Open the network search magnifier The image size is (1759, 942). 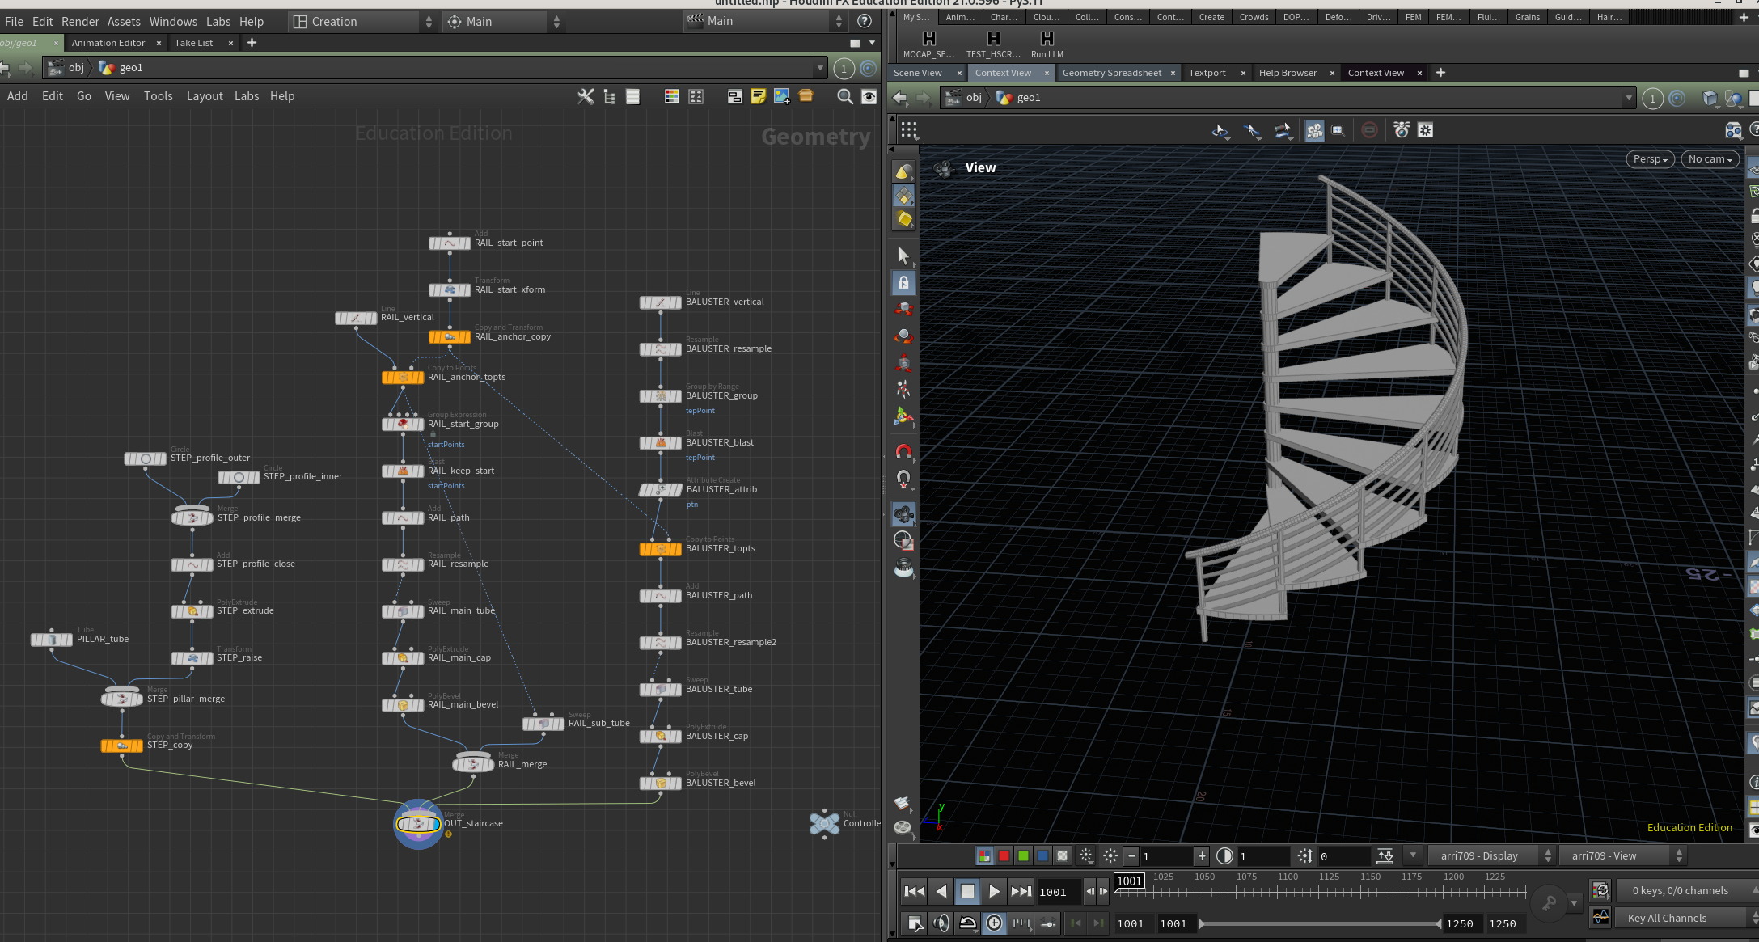click(845, 96)
